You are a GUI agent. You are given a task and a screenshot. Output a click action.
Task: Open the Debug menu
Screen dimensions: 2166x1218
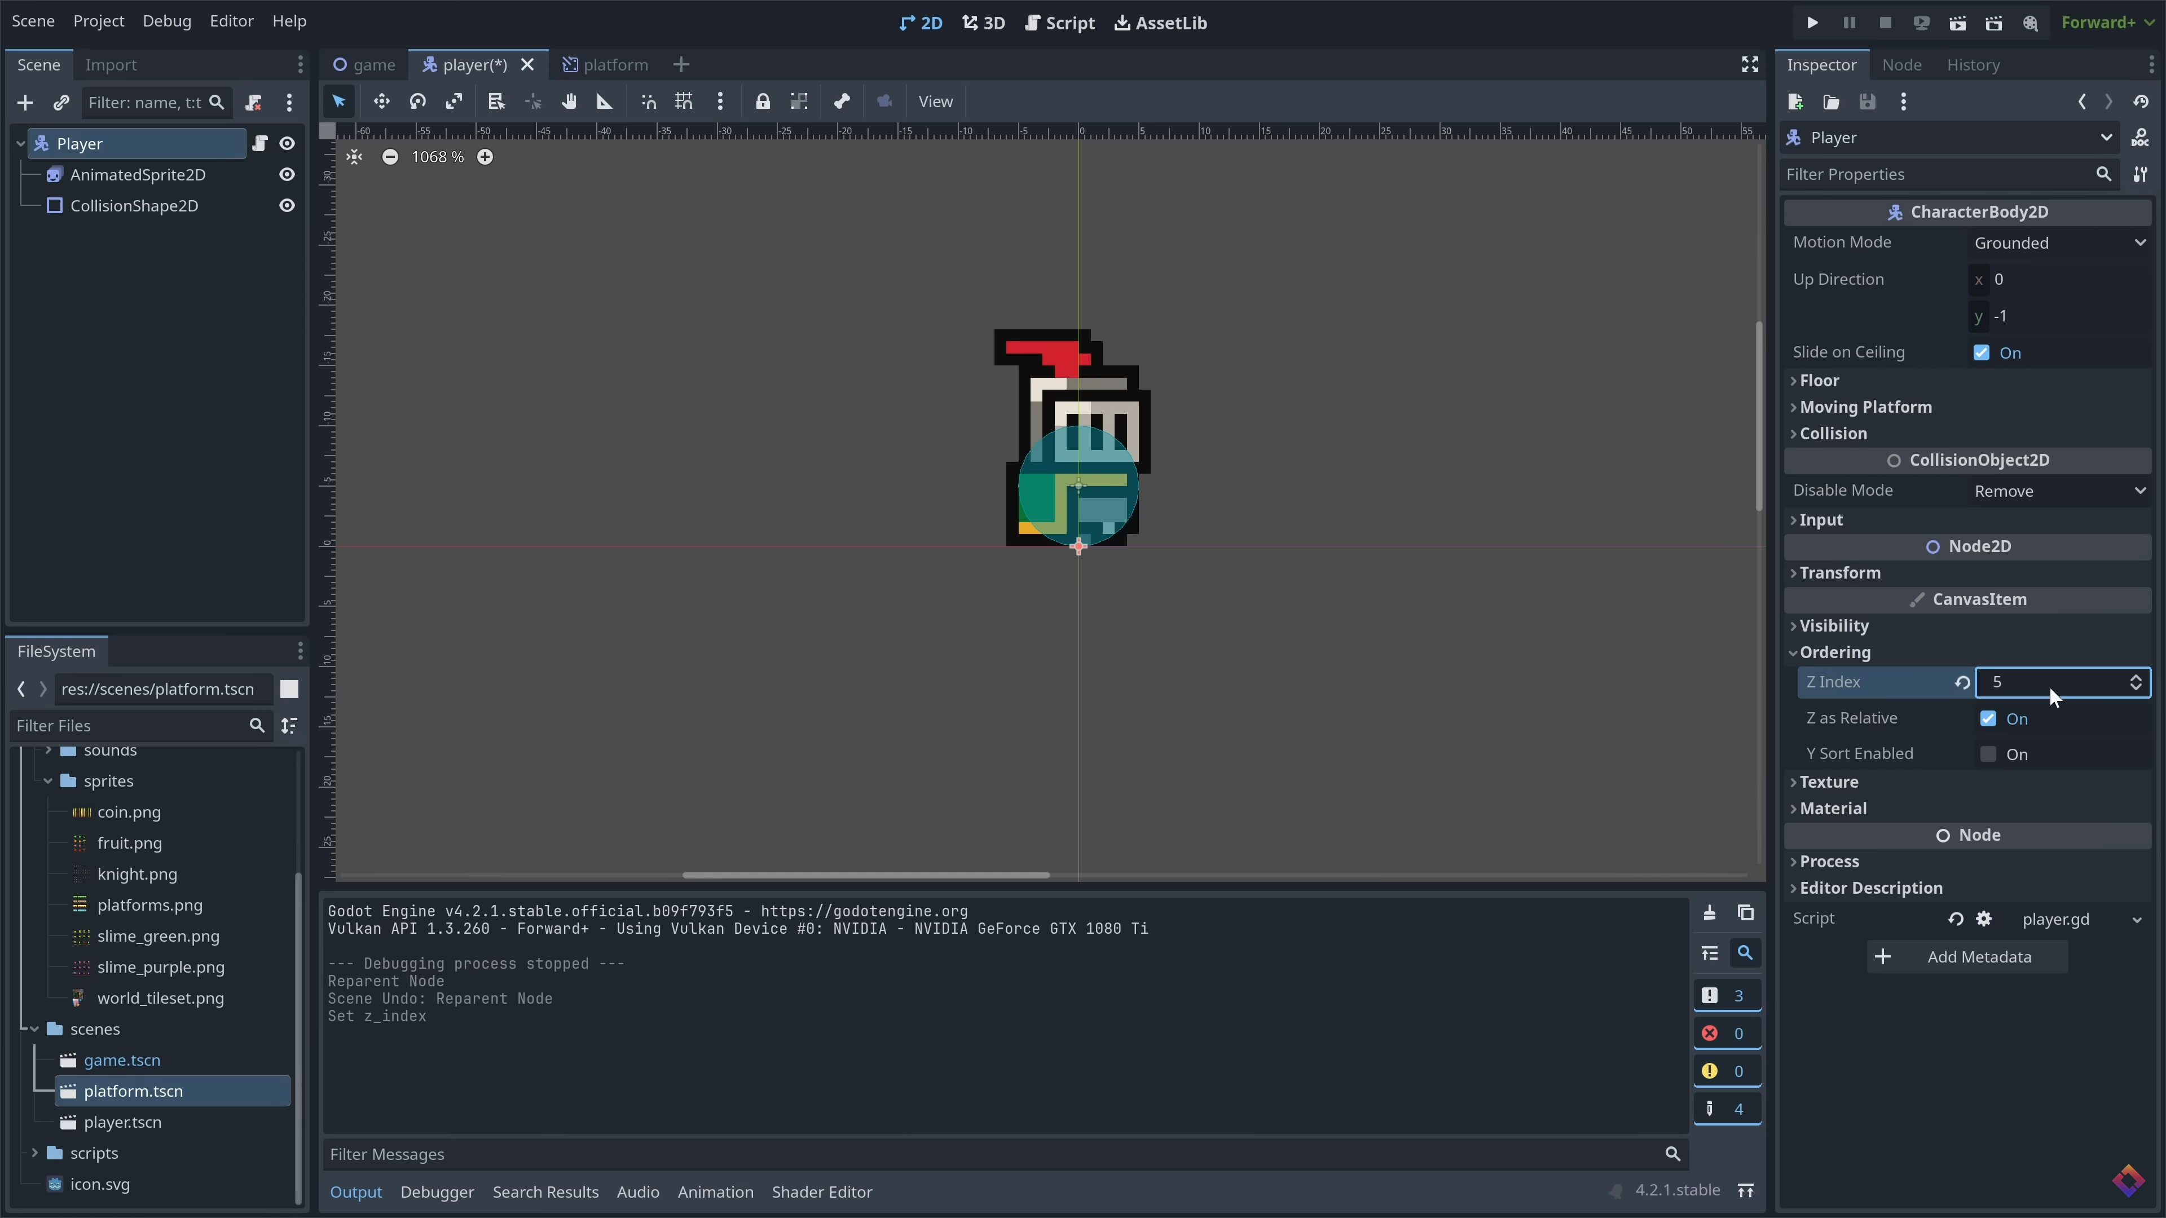tap(166, 21)
